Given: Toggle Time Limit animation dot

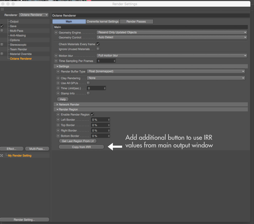Looking at the screenshot, I should [x=58, y=88].
